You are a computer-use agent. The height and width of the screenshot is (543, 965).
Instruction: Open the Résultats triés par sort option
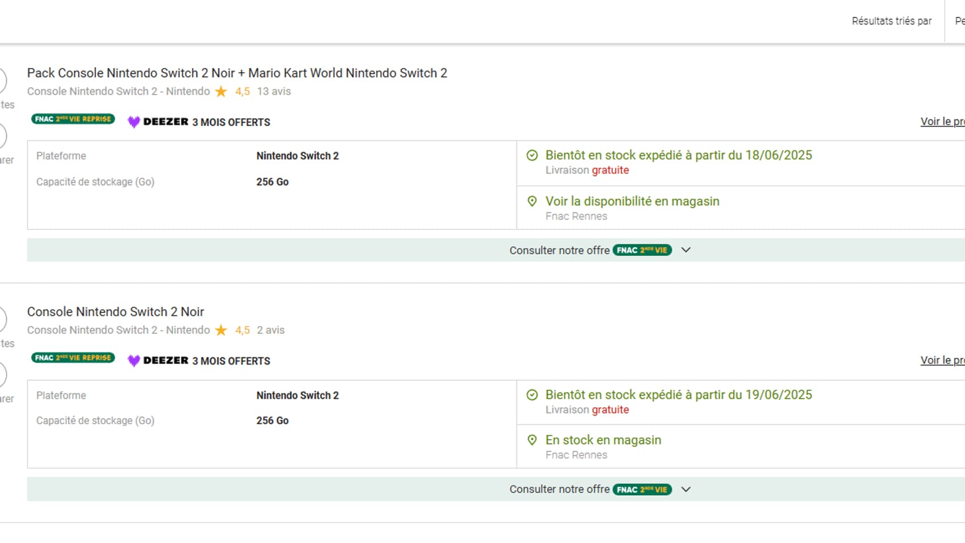point(892,21)
